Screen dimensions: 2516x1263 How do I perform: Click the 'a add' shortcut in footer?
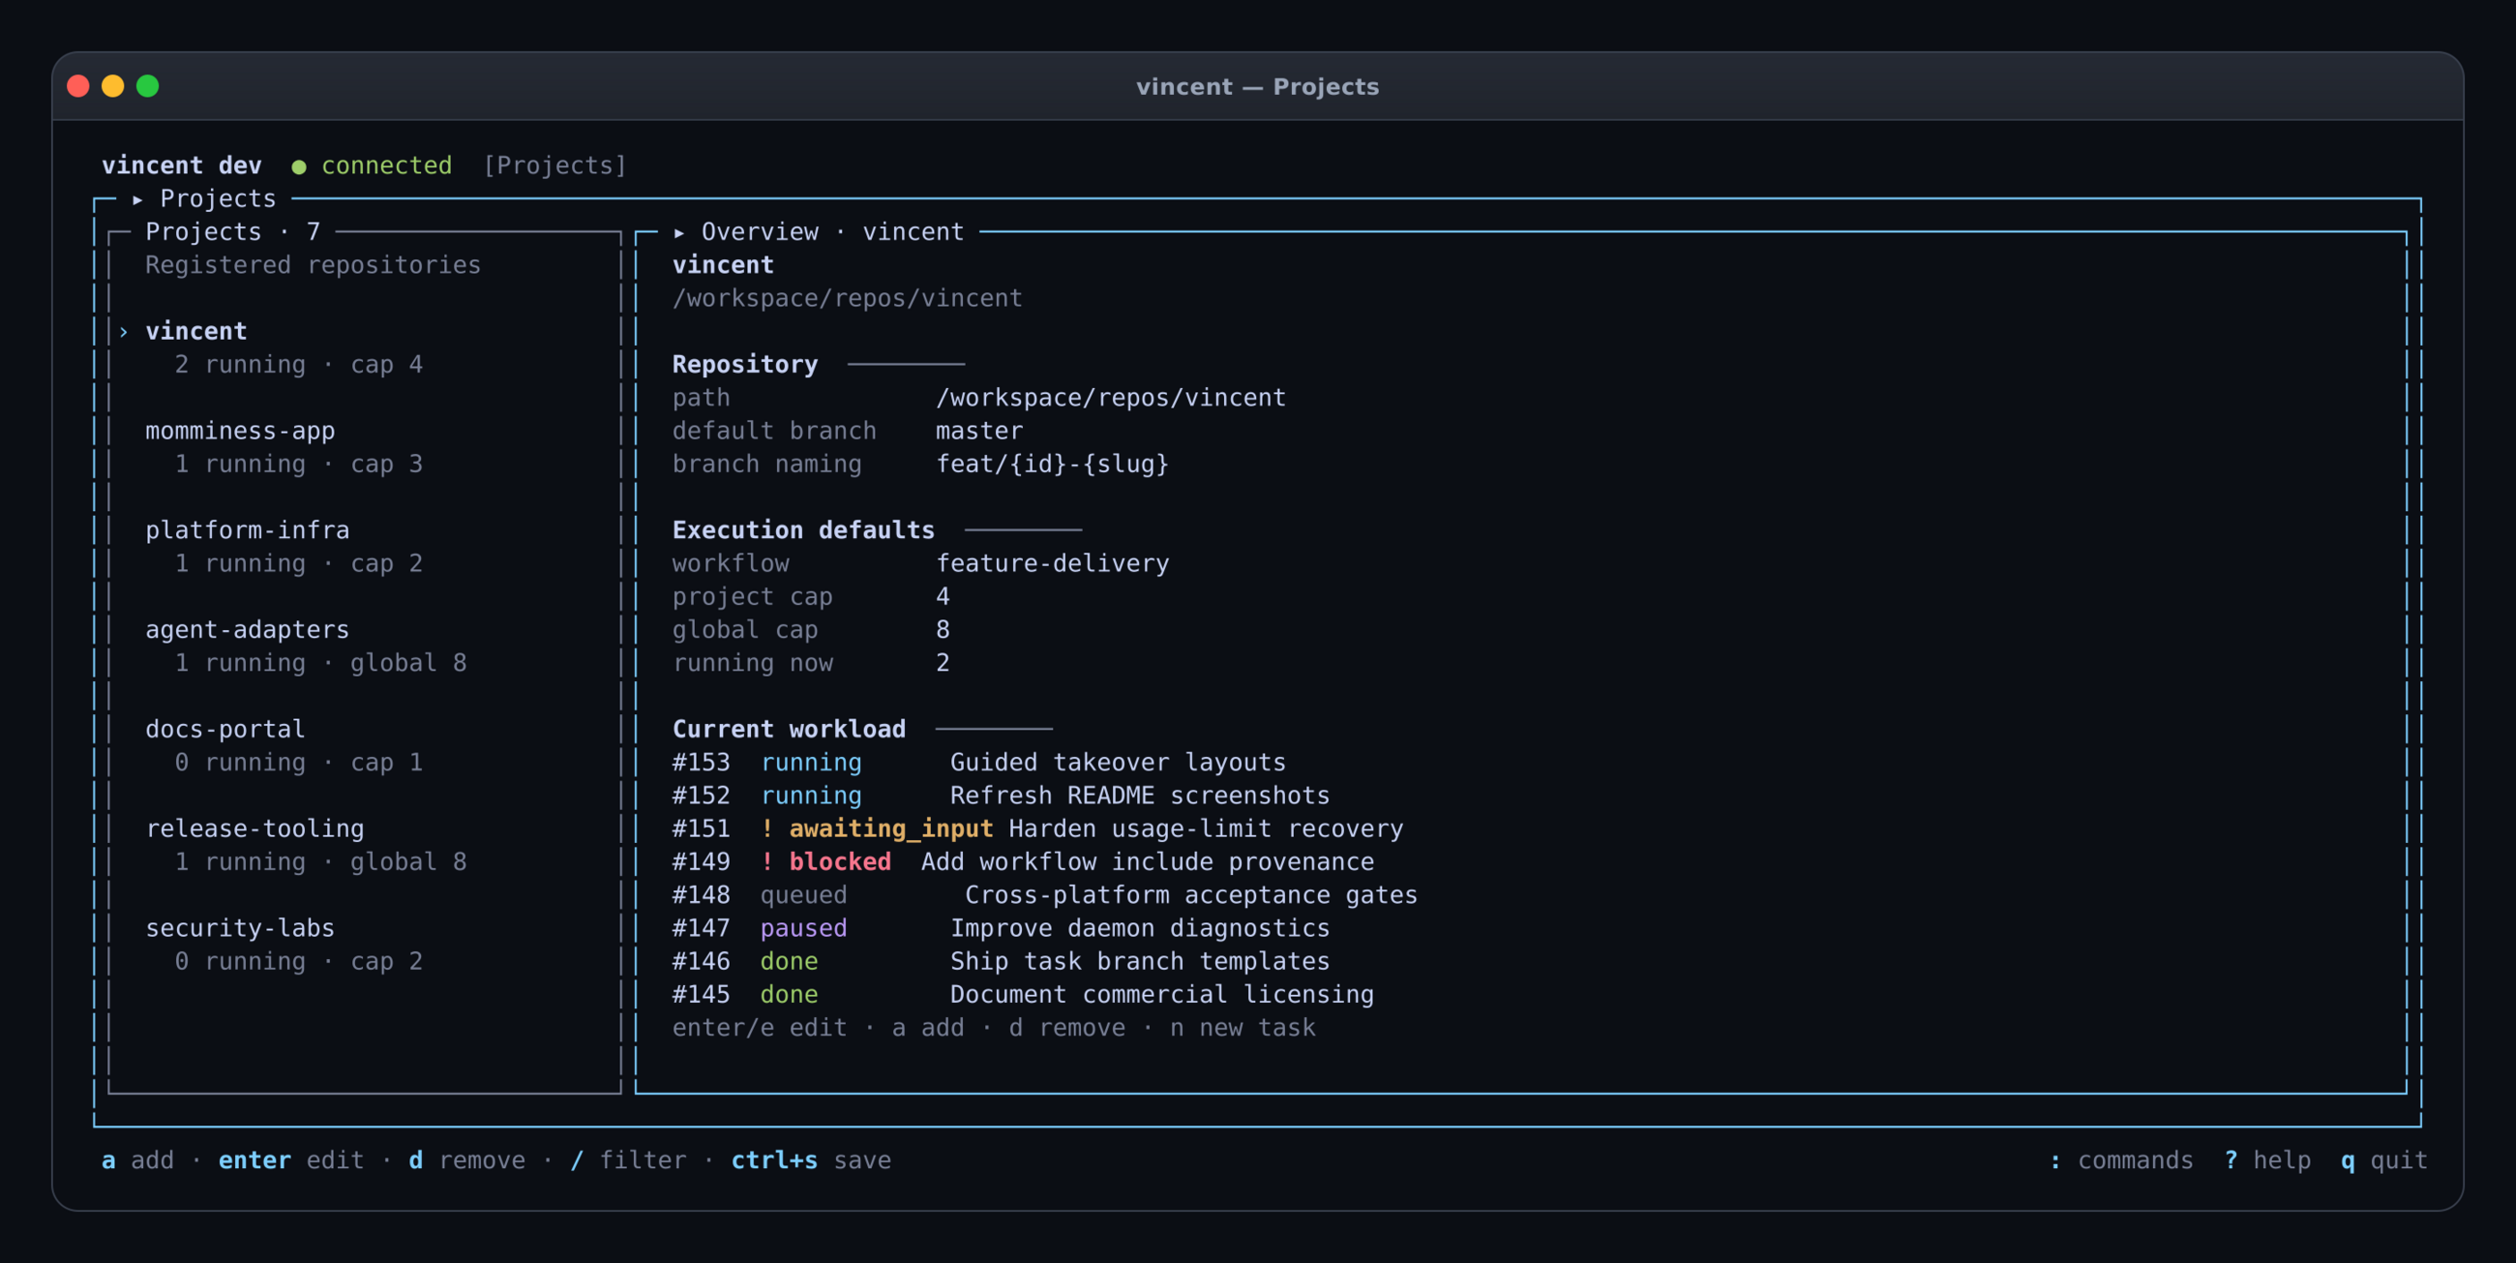tap(137, 1160)
